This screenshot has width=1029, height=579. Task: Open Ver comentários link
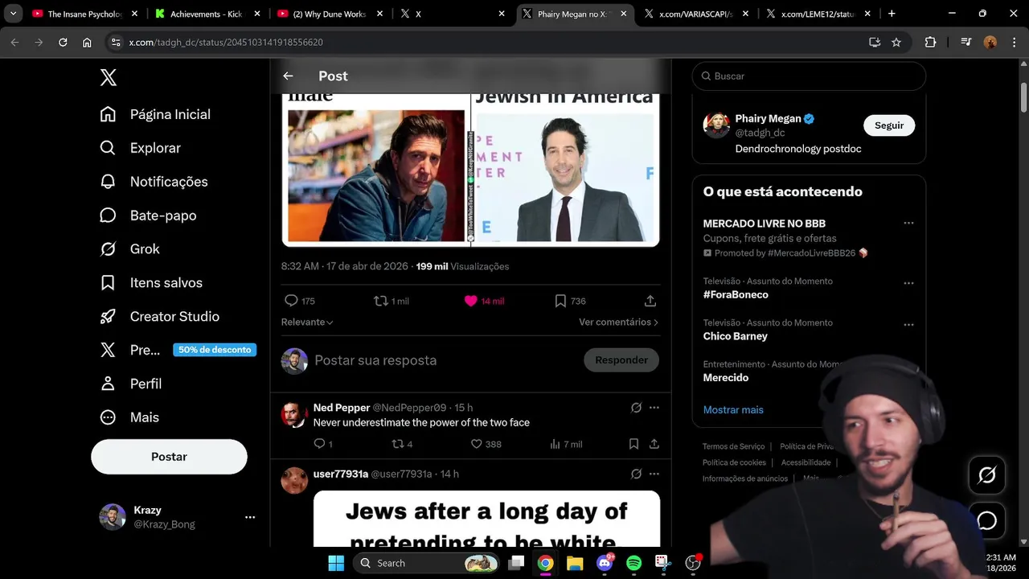click(619, 322)
